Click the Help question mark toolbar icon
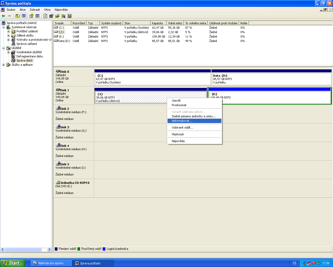333x267 pixels. (x=31, y=16)
